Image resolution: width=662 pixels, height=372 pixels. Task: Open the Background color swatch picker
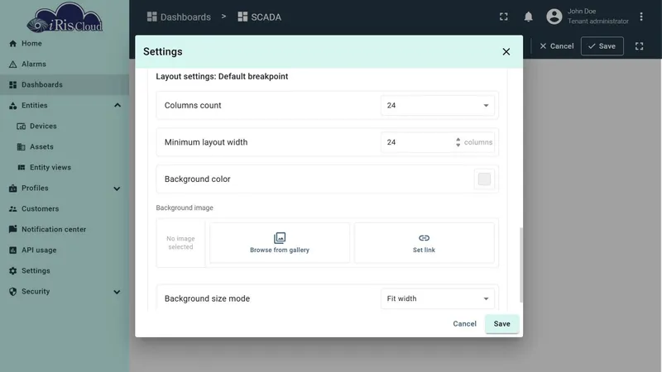(x=484, y=179)
